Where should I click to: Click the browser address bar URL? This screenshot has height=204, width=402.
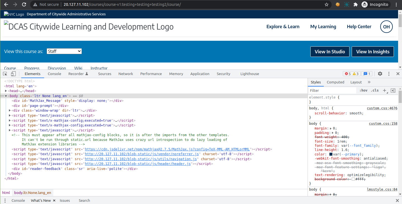pos(122,4)
